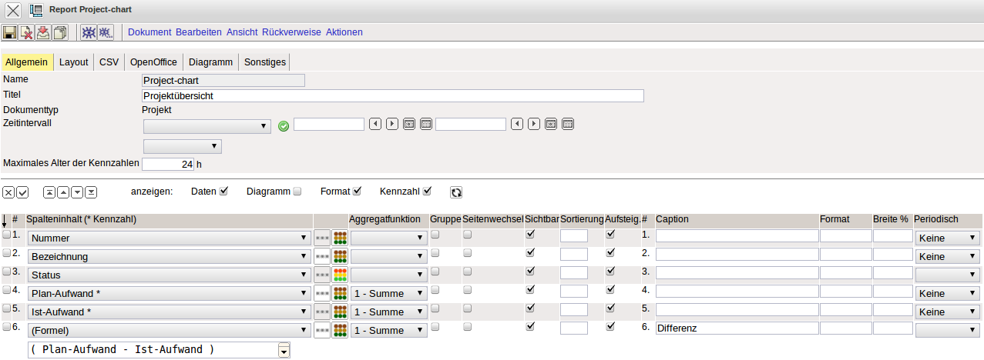Expand Periodisch dropdown in the Bezeichnung row
Viewport: 984px width, 360px height.
947,256
